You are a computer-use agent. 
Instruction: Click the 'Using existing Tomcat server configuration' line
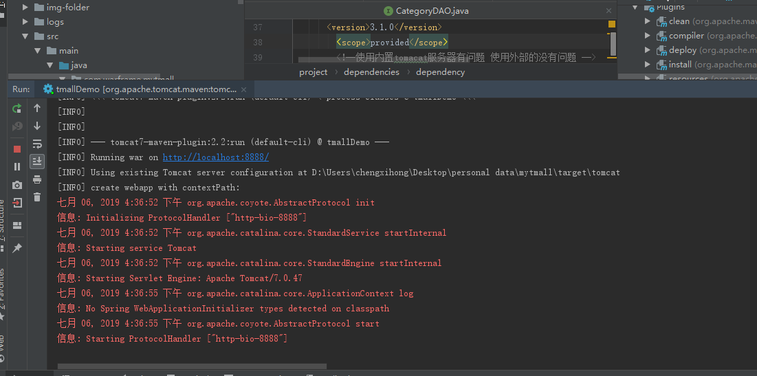pyautogui.click(x=338, y=173)
